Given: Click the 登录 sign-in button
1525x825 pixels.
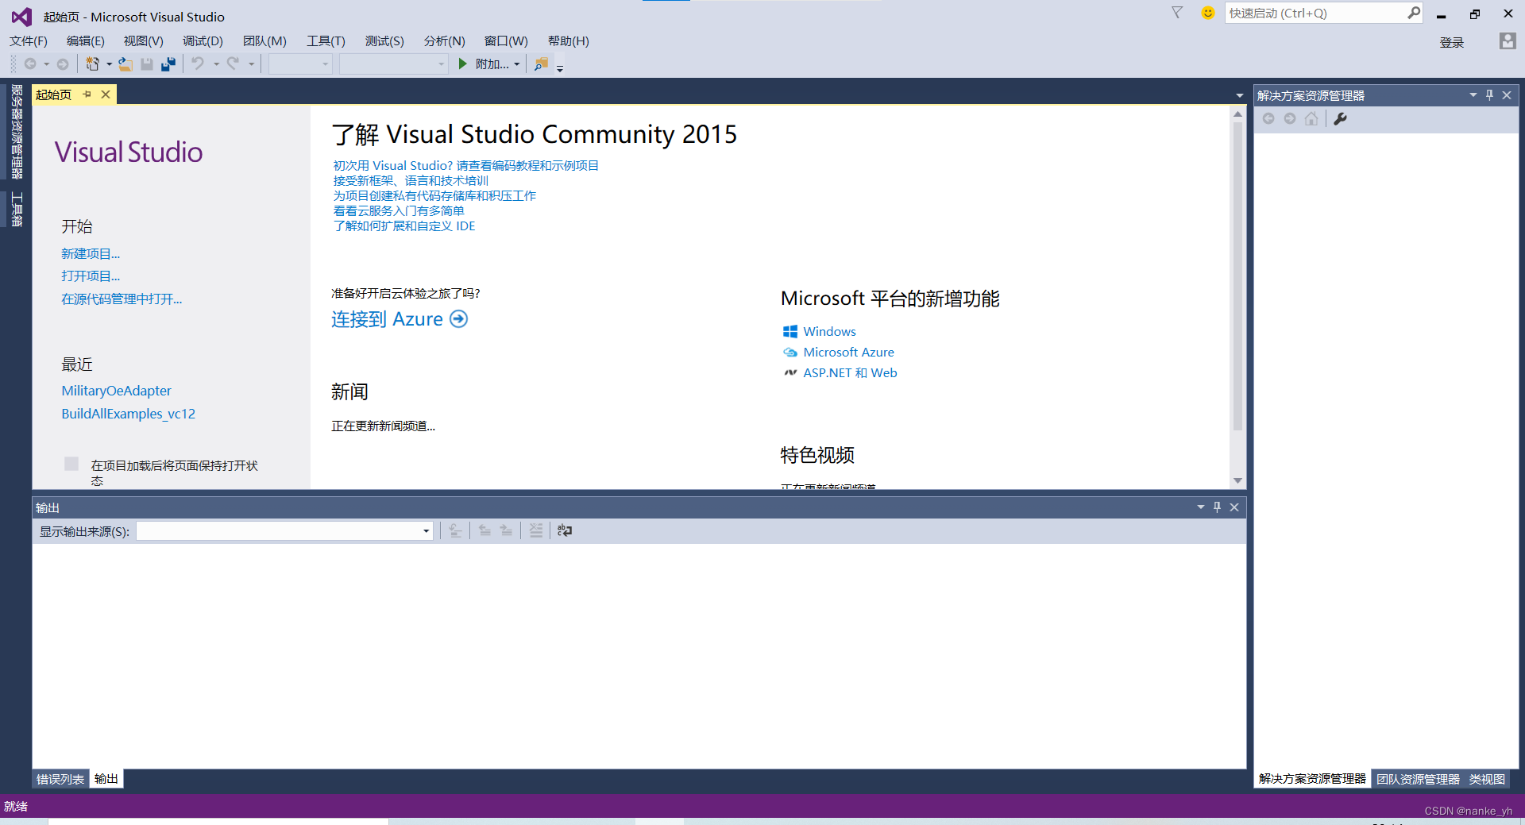Looking at the screenshot, I should tap(1451, 42).
